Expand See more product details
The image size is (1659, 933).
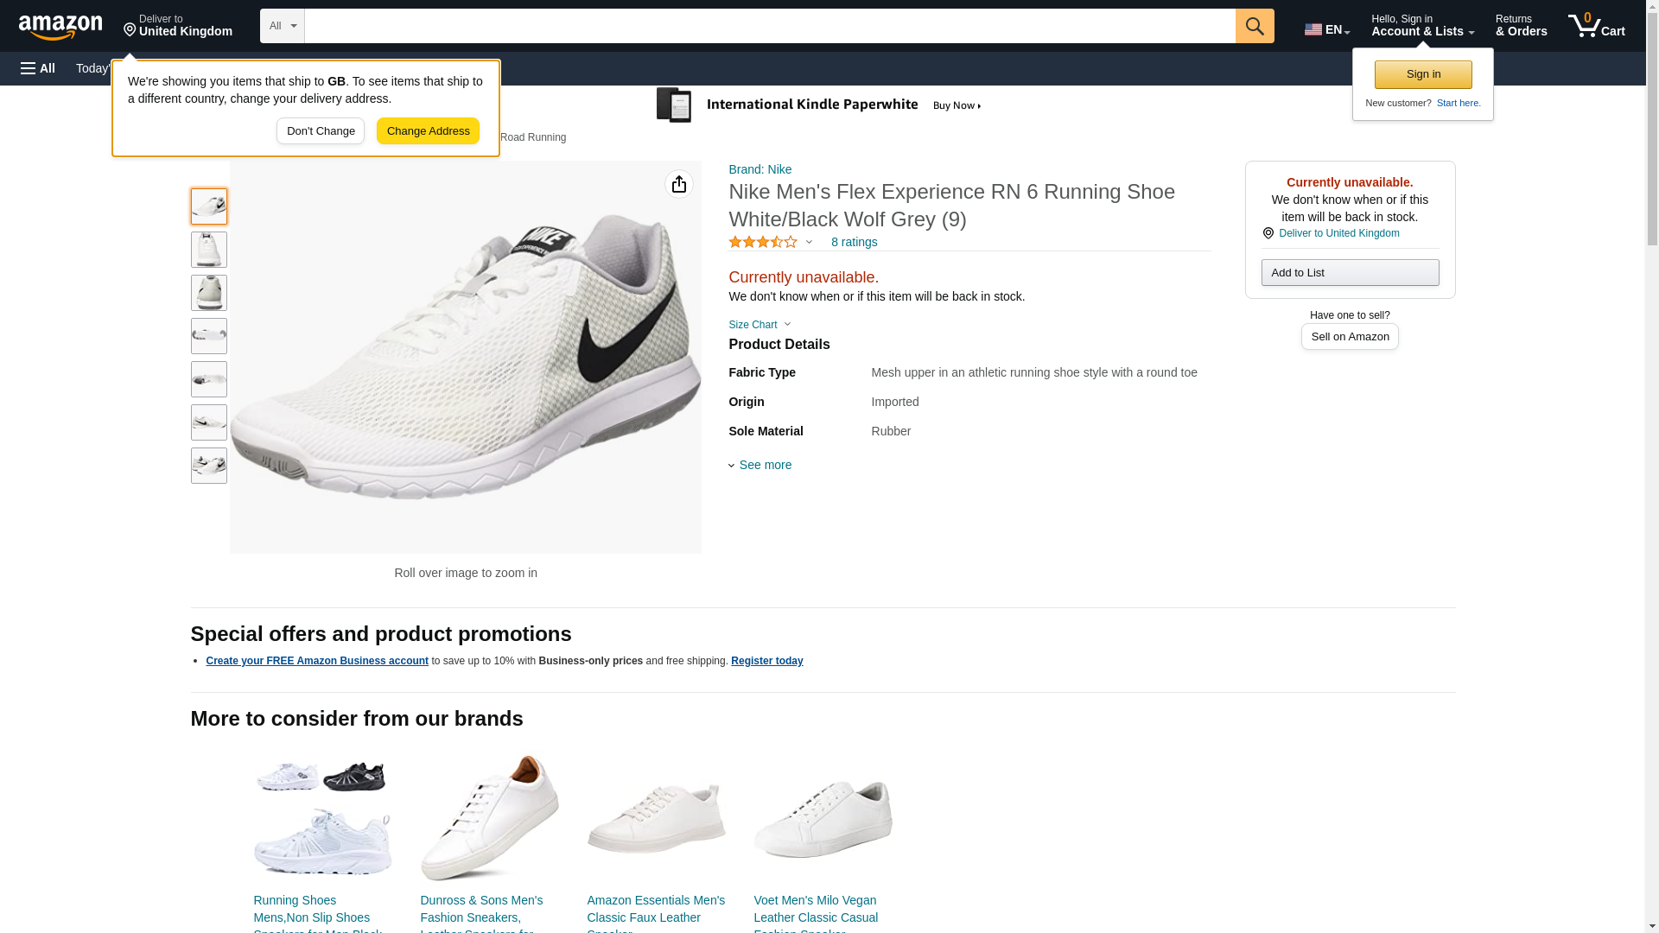tap(764, 465)
